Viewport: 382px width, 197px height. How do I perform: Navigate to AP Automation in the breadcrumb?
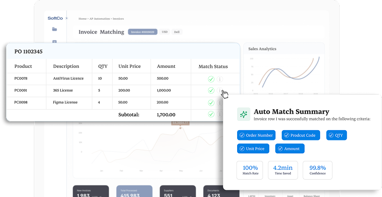tap(98, 19)
